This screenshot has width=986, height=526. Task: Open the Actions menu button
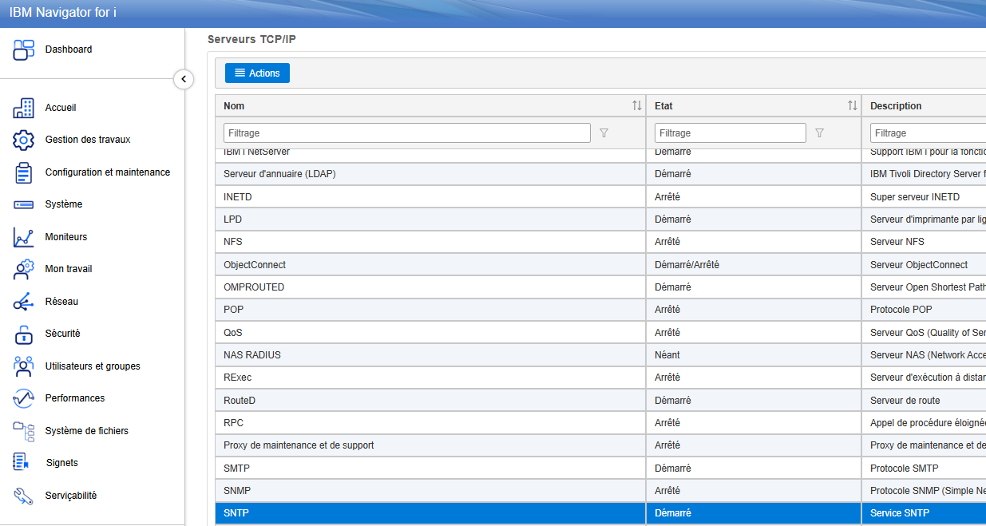257,73
